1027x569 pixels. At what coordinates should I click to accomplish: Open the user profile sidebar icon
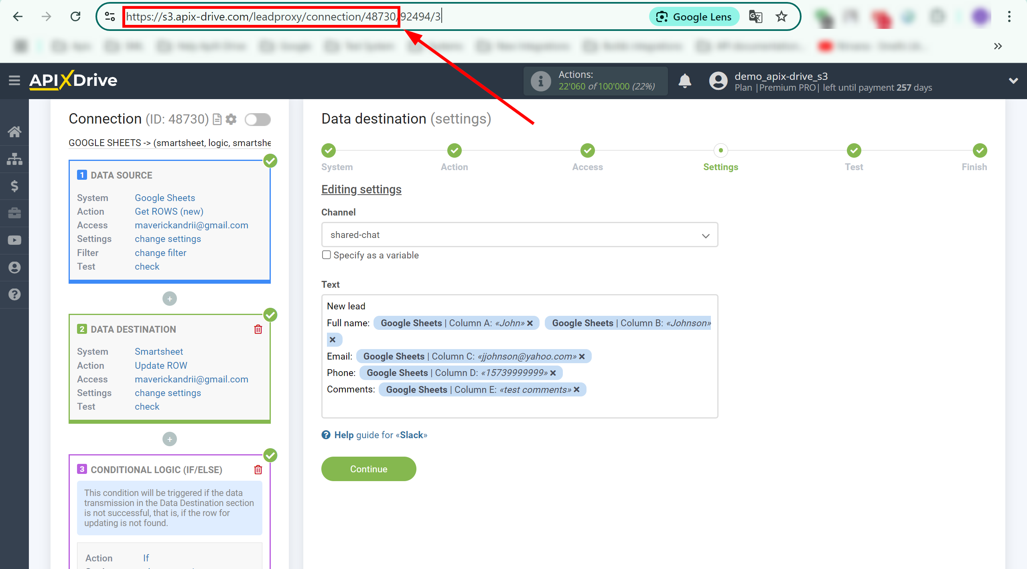click(x=14, y=267)
